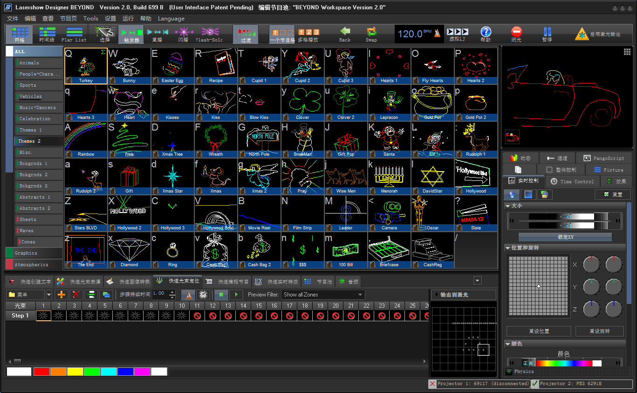
Task: Select the North Pole cue thumbnail
Action: pos(259,139)
